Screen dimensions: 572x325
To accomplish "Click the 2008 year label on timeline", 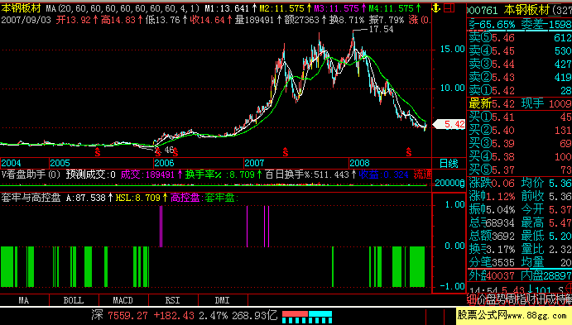I will coord(359,163).
